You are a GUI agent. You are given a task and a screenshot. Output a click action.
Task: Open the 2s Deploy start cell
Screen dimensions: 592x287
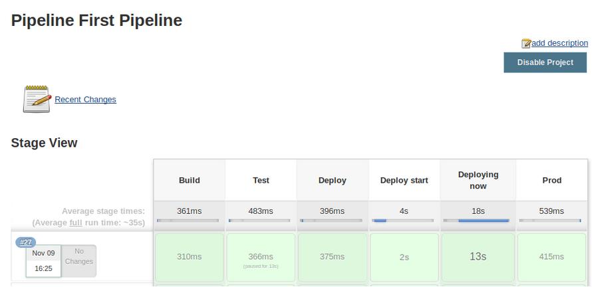coord(404,257)
